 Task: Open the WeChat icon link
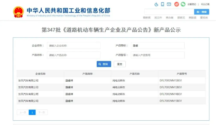coord(183,4)
